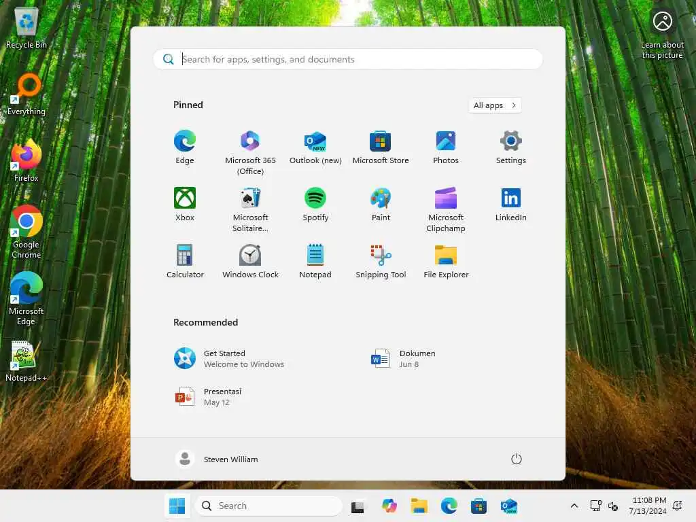
Task: Open File Explorer in pinned apps
Action: [x=446, y=262]
